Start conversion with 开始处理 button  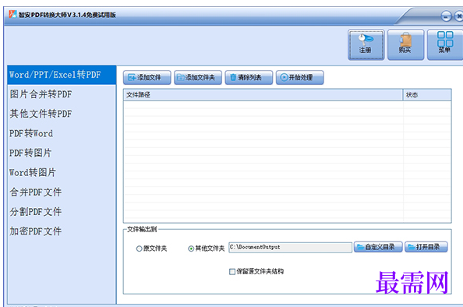click(300, 77)
